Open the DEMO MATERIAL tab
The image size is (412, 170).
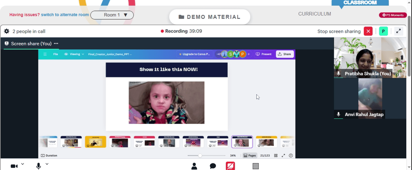tap(210, 17)
